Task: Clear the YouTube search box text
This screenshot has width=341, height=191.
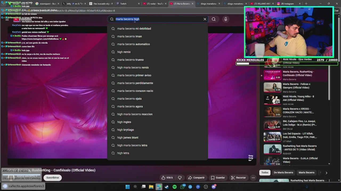Action: [205, 19]
